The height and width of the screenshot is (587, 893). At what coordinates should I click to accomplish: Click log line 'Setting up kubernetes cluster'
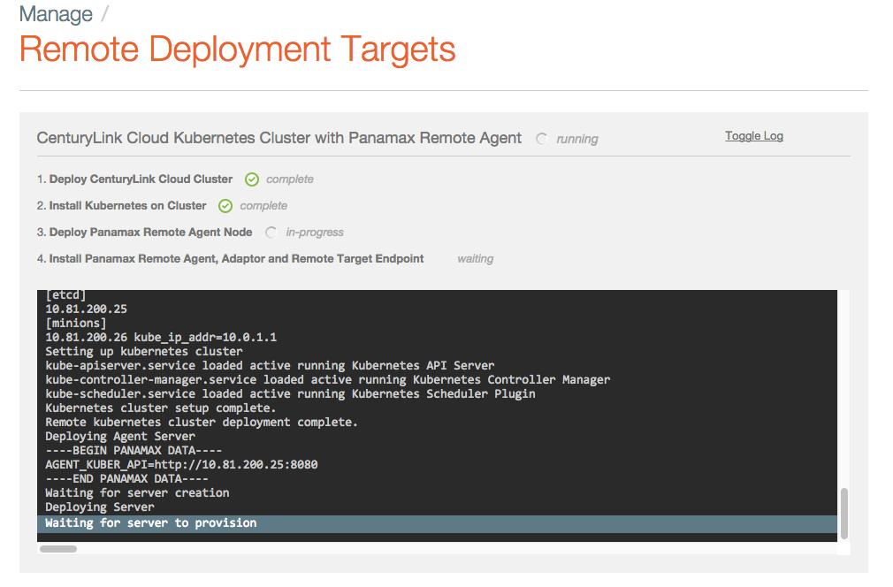point(144,351)
